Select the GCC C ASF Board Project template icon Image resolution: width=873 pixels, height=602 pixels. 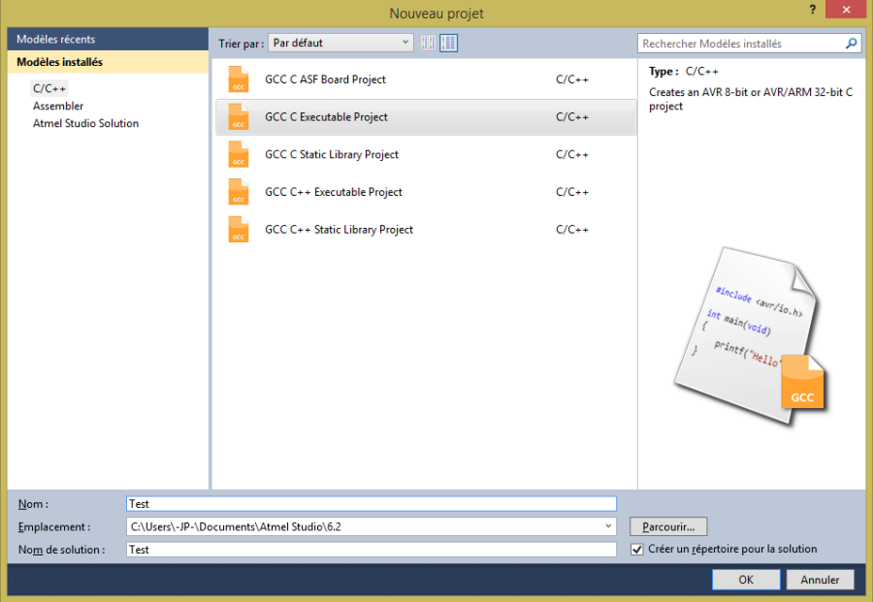coord(239,79)
